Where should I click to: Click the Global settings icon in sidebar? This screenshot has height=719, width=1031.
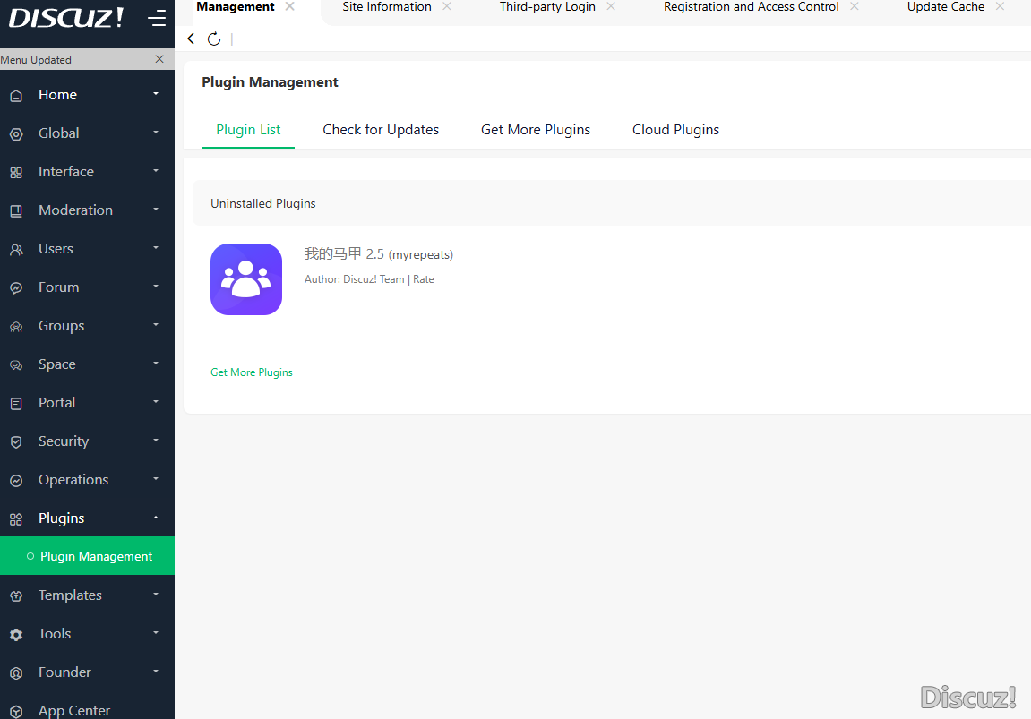pyautogui.click(x=16, y=134)
